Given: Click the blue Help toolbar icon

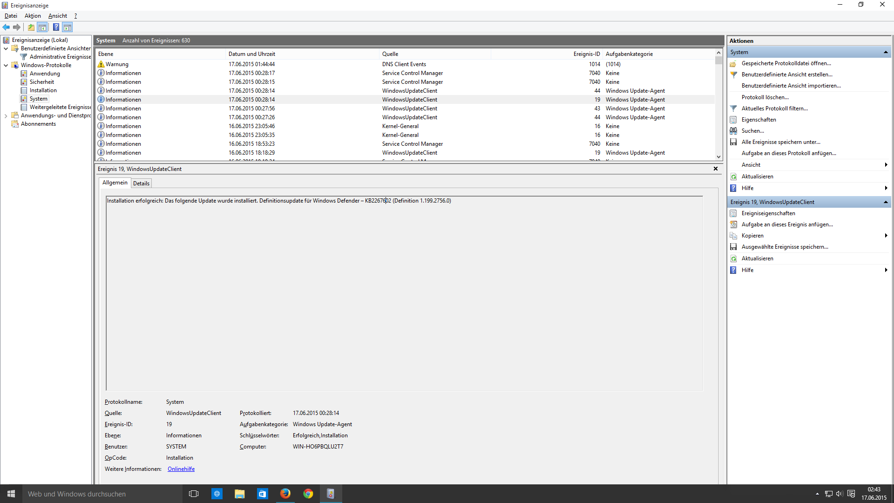Looking at the screenshot, I should pos(56,27).
